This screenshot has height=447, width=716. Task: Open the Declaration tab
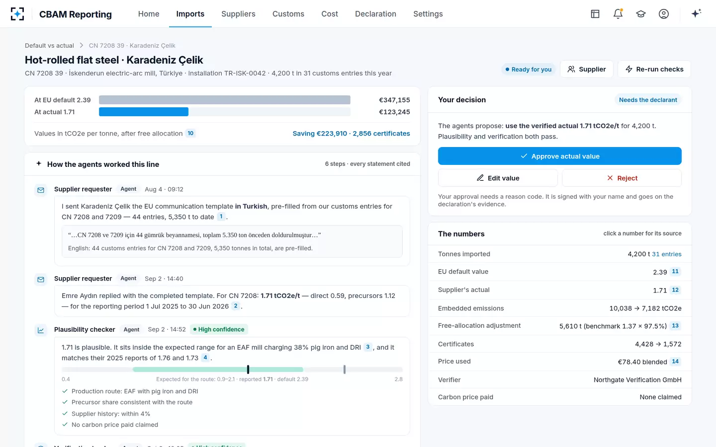pyautogui.click(x=375, y=14)
